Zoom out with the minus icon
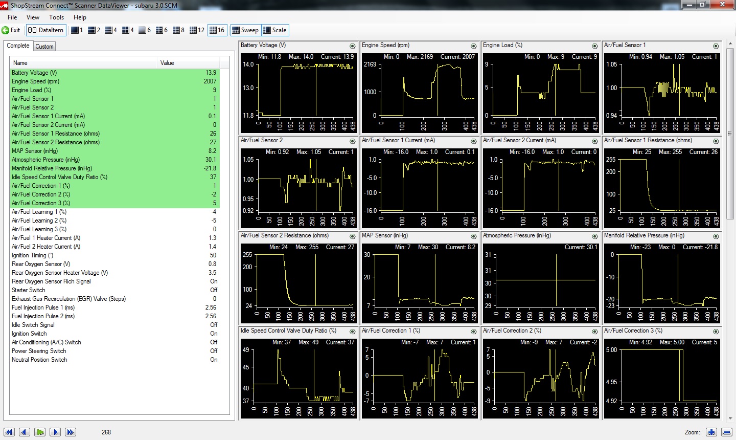 726,432
